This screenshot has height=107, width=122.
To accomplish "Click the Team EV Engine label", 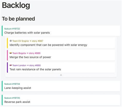I will (x=21, y=41).
